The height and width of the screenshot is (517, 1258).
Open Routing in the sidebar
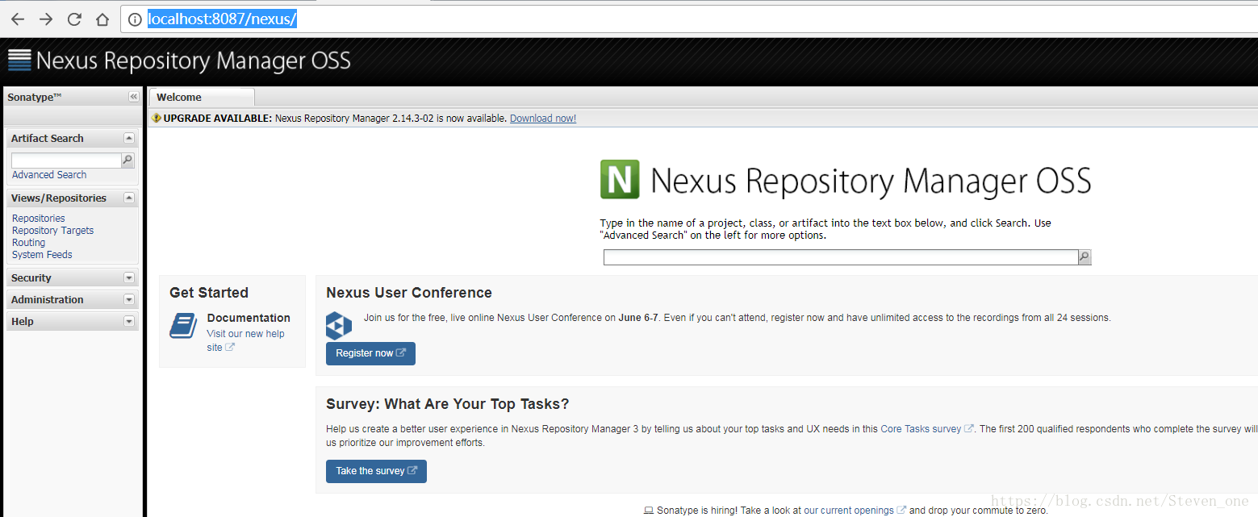coord(28,243)
